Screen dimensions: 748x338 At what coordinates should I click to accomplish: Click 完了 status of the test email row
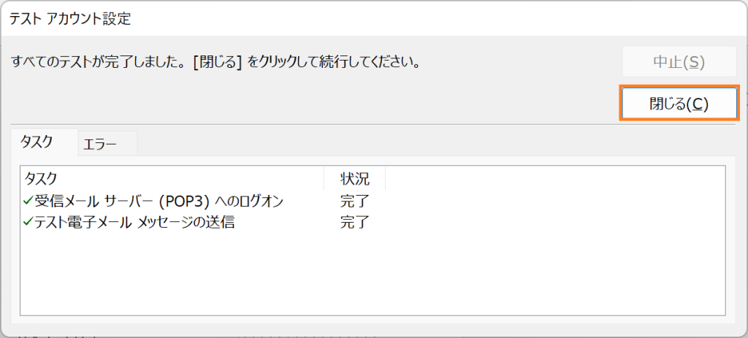[x=355, y=222]
